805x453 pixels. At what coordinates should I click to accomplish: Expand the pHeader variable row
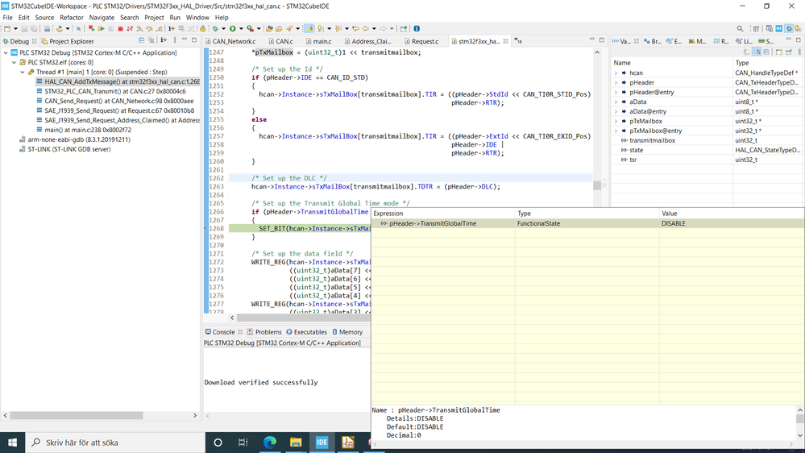(616, 83)
